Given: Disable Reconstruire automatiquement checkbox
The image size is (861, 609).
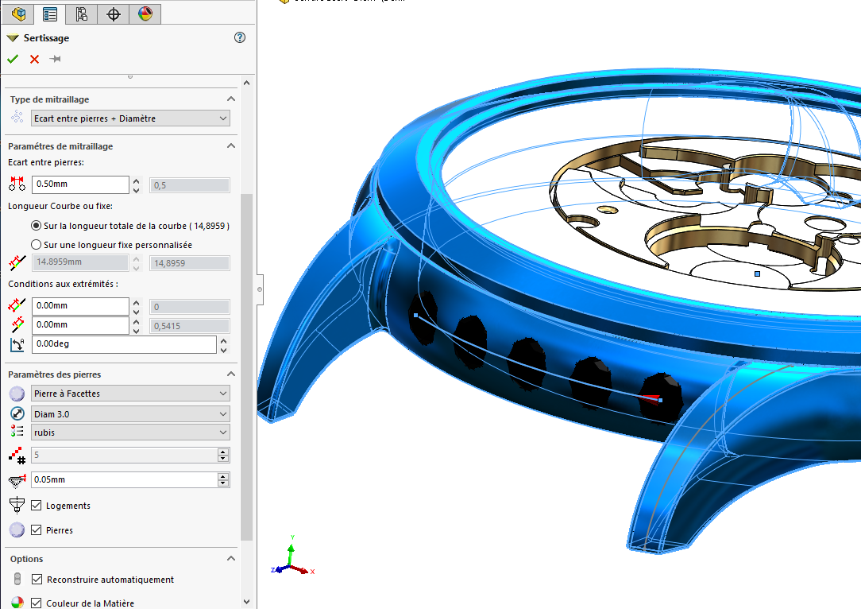Looking at the screenshot, I should (x=37, y=580).
